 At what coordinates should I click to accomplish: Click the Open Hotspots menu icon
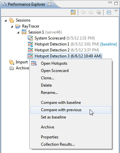point(34,63)
